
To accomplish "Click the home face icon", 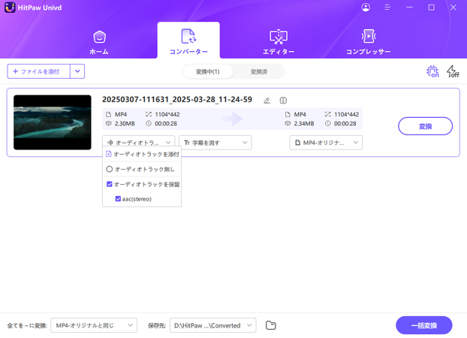I will tap(99, 37).
